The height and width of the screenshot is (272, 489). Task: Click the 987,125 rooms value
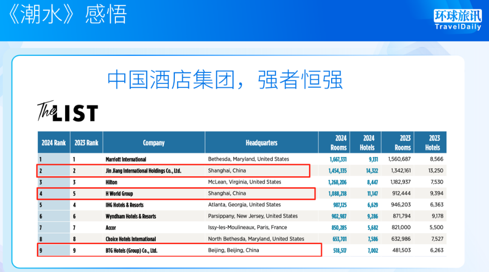pos(340,205)
